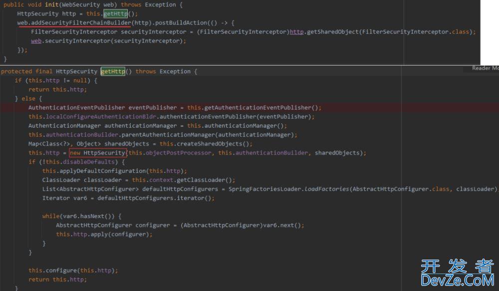Screen dimensions: 499x291
Task: Click underlined "web" before securityInterceptor
Action: (x=36, y=41)
